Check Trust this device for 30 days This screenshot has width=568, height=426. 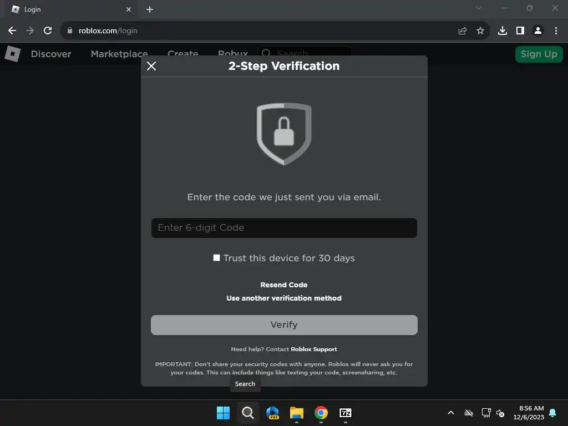pyautogui.click(x=217, y=257)
